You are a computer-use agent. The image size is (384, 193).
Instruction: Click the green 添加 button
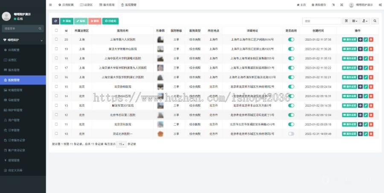click(67, 21)
